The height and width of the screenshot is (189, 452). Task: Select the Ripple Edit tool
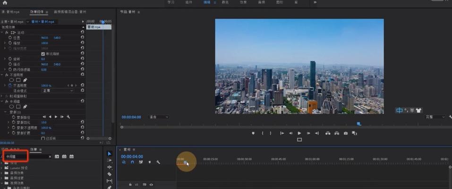(109, 167)
